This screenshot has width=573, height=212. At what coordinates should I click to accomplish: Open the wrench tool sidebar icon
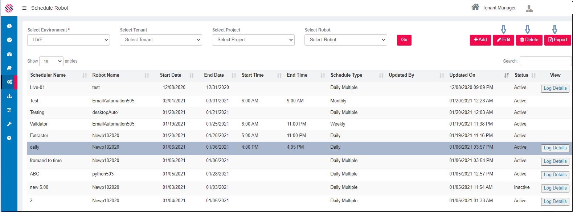[9, 124]
